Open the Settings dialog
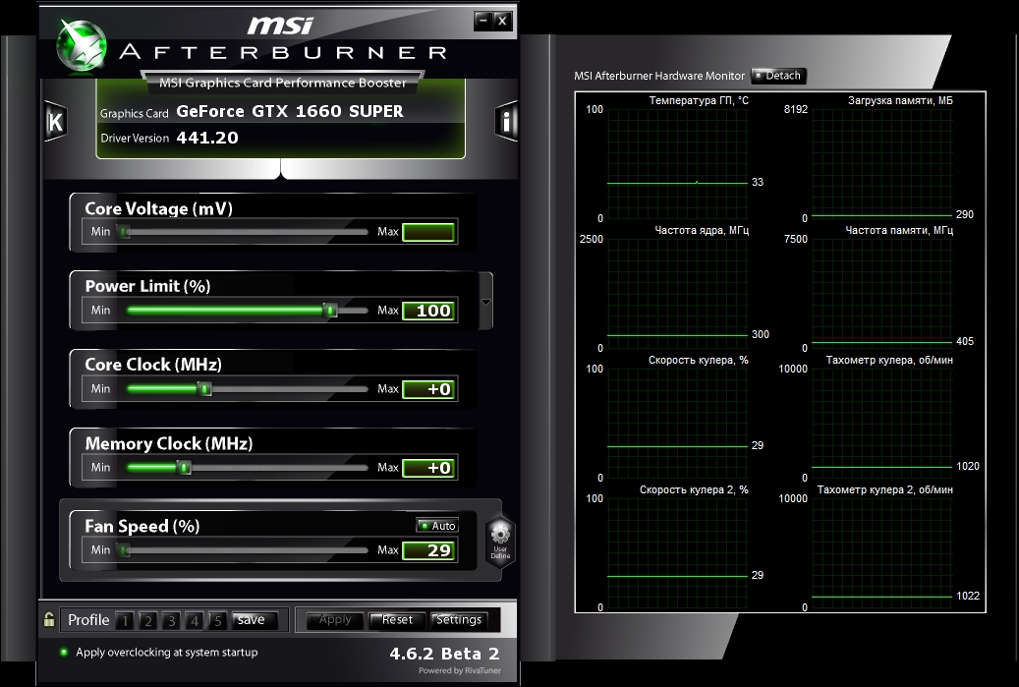This screenshot has width=1019, height=687. pyautogui.click(x=459, y=620)
